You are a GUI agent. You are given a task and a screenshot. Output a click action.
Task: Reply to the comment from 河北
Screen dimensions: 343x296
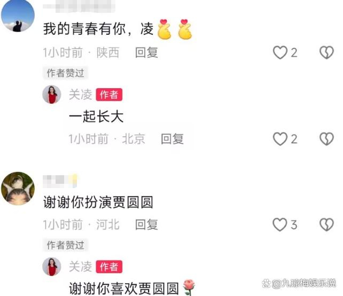tap(146, 225)
